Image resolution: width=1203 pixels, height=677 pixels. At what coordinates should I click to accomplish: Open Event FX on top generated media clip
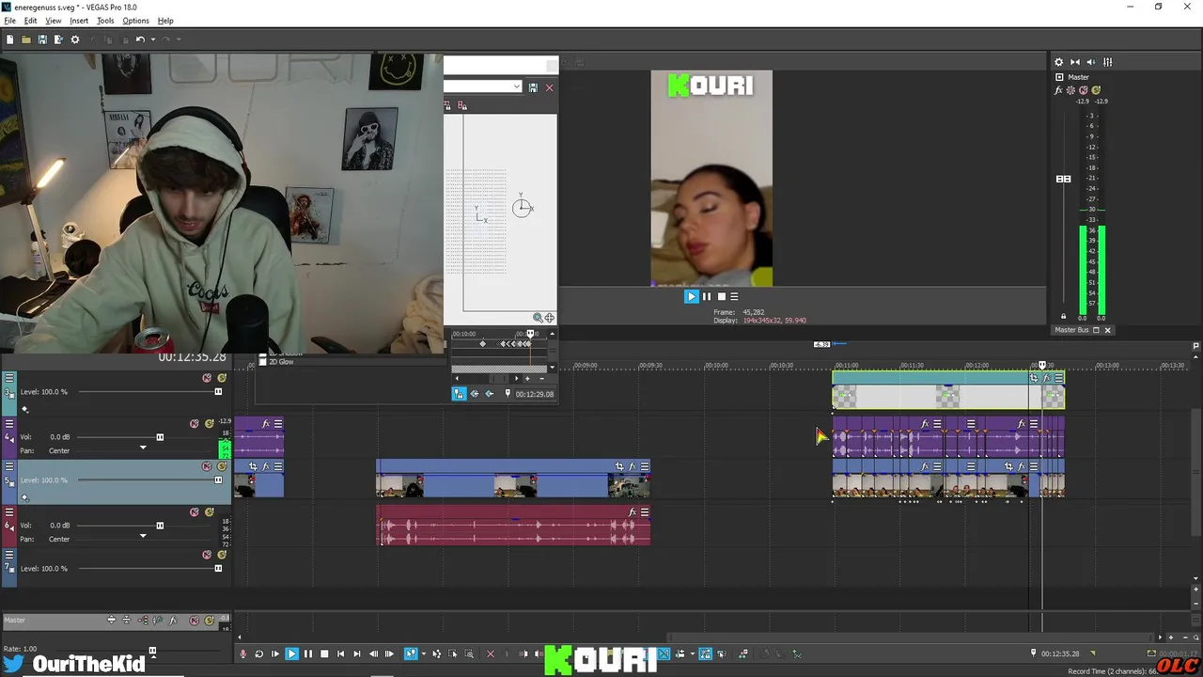1046,378
